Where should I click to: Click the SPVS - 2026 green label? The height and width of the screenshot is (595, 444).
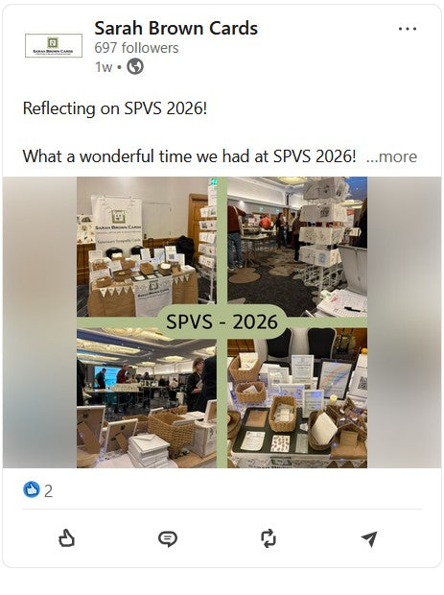point(222,321)
